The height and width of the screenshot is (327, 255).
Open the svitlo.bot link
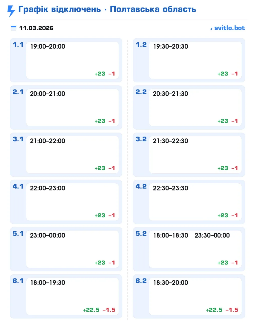(229, 28)
